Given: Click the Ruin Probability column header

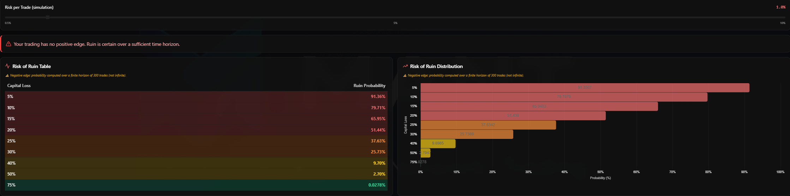Looking at the screenshot, I should 369,86.
